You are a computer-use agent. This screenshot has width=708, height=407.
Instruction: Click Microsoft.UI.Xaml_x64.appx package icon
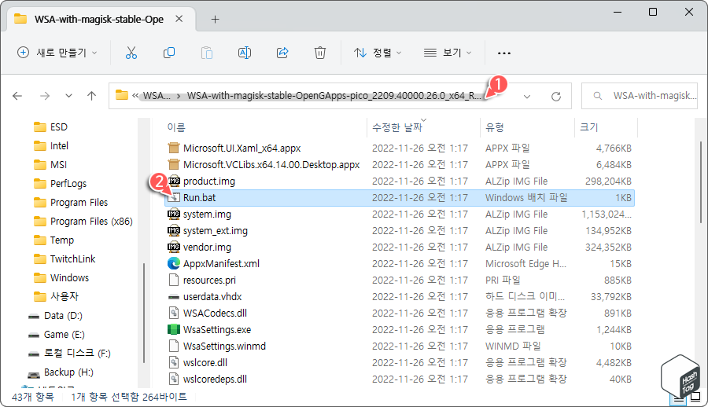click(x=174, y=148)
